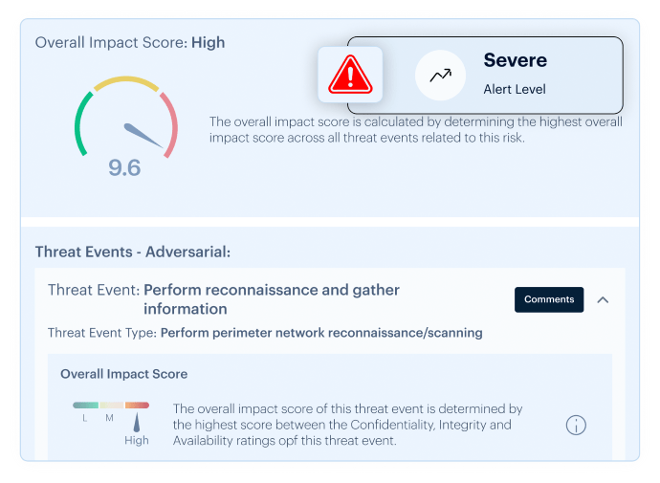This screenshot has width=660, height=483.
Task: Click the L label under the scale
Action: (x=84, y=418)
